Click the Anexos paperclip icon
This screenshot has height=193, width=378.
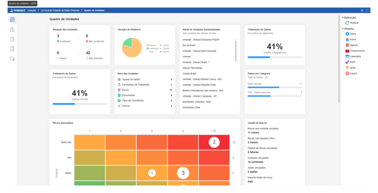click(119, 106)
